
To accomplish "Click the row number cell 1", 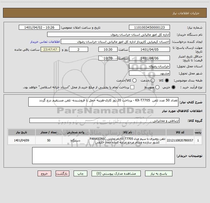I will (198, 140).
